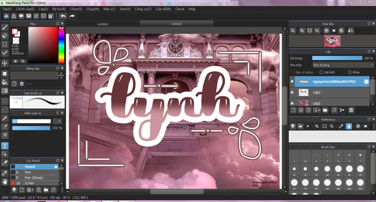Select the transparent color swatch

(16, 40)
